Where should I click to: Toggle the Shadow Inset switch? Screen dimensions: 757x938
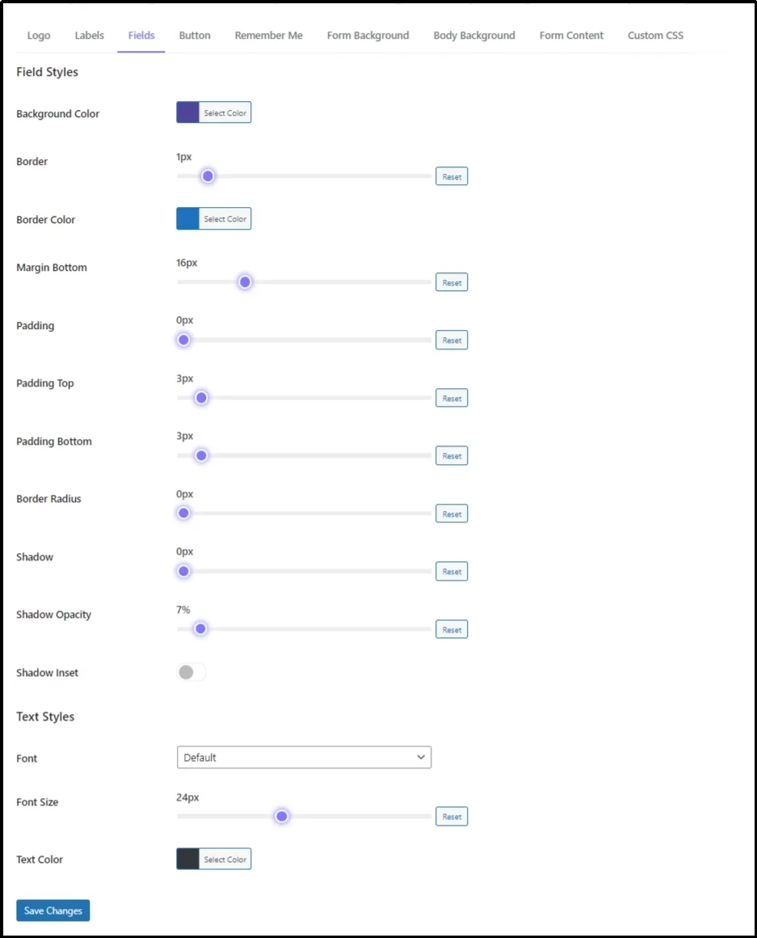[x=191, y=672]
